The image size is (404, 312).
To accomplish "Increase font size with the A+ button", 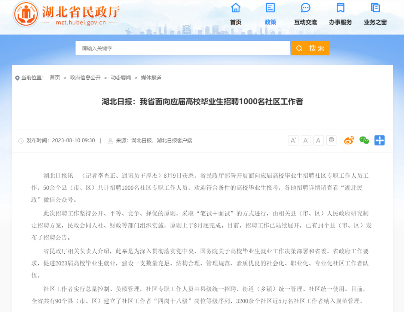I will point(293,140).
